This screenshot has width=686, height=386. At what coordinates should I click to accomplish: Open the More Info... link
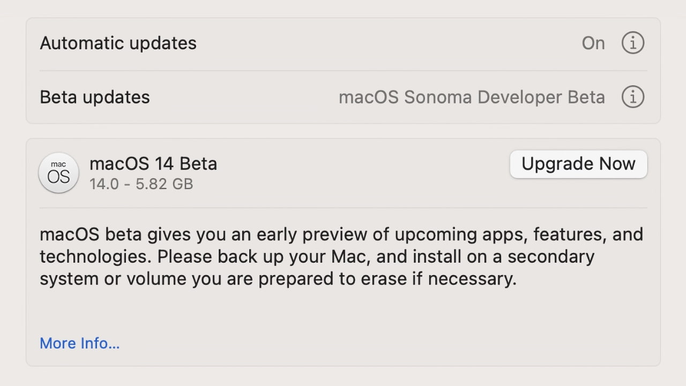coord(79,343)
